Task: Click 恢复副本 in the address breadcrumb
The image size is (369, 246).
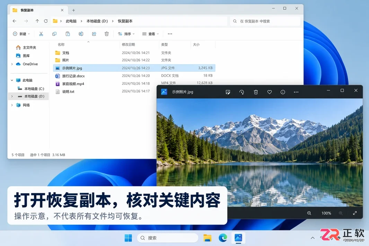Action: click(125, 21)
